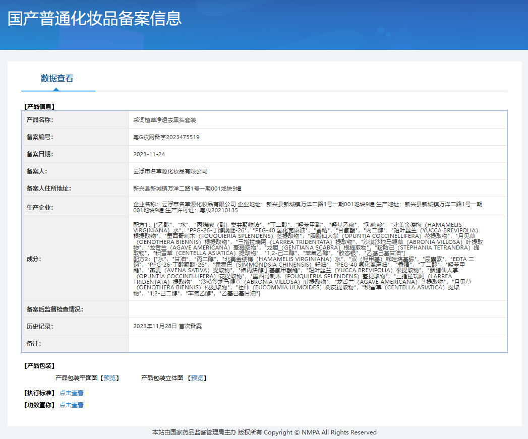Click the 备案编号 value 粤G妆网备字2023475519
Image resolution: width=528 pixels, height=439 pixels.
[x=166, y=137]
